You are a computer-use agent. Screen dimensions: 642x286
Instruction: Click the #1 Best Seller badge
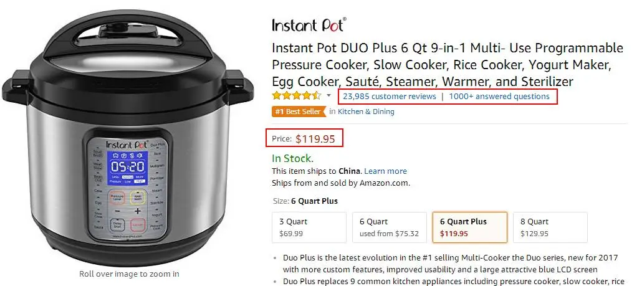click(x=299, y=112)
